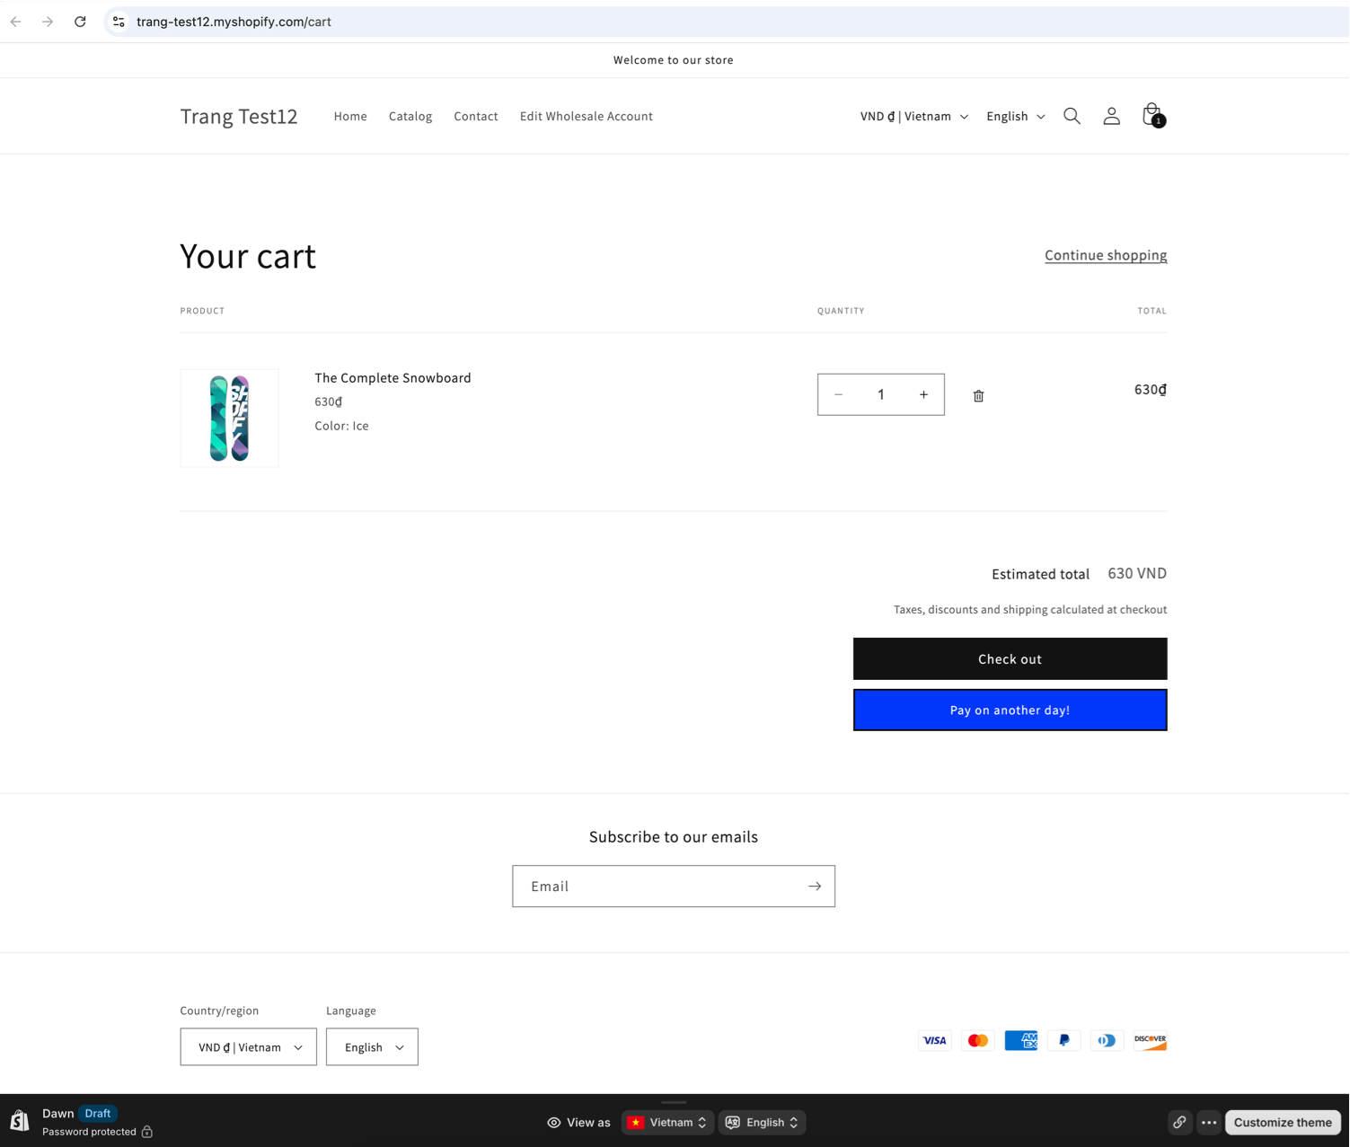Decrease snowboard quantity with minus button
1350x1147 pixels.
click(838, 394)
